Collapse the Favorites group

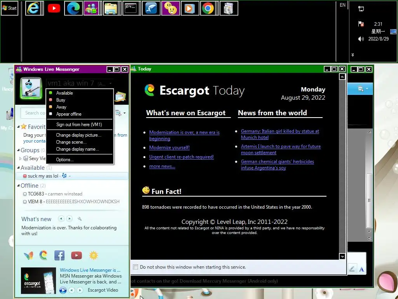pos(18,127)
